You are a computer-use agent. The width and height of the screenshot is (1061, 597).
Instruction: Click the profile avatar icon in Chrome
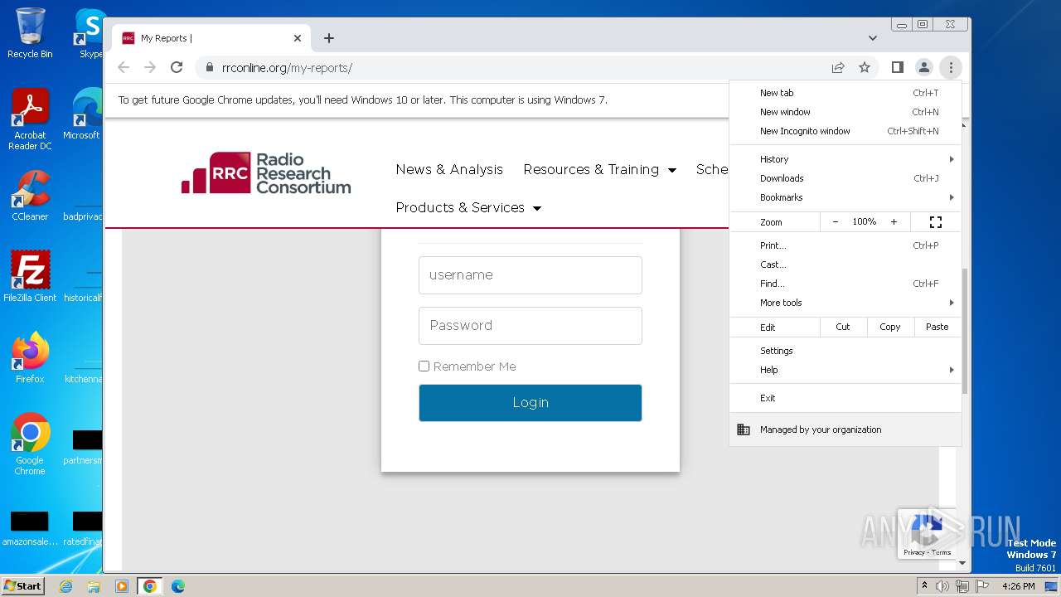pos(923,67)
